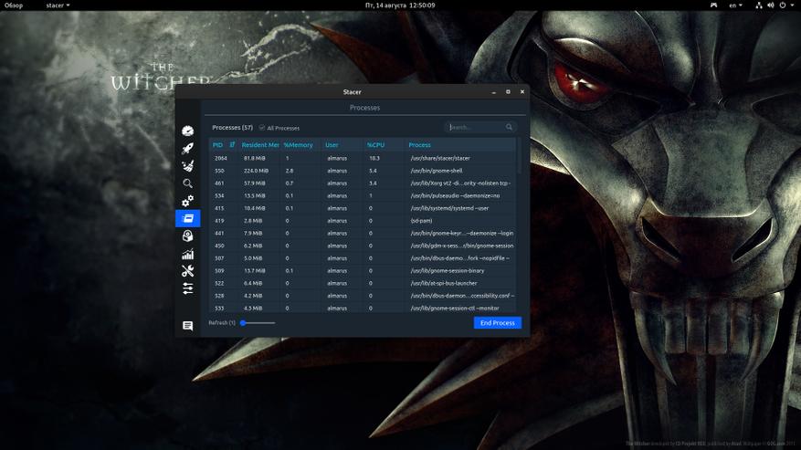Select the gnome-keyring --daemonize --login row
801x450 pixels.
[x=363, y=233]
